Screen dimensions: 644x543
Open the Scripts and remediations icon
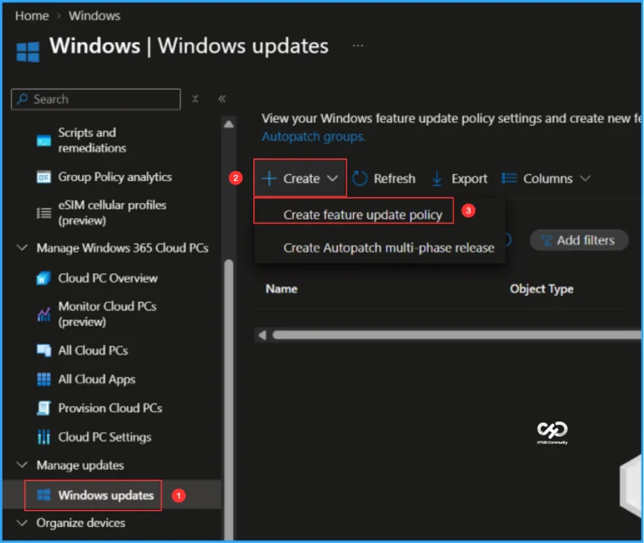(44, 141)
